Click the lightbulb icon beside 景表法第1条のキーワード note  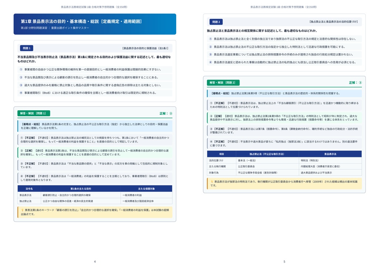22,210
